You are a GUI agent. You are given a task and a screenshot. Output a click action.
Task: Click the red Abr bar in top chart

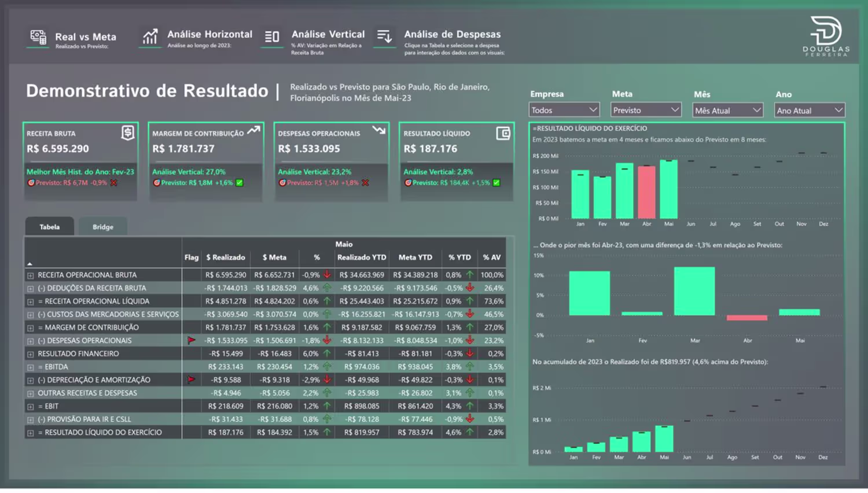coord(646,192)
